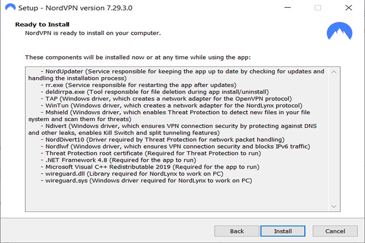Click the Install button
The image size is (365, 243).
point(282,231)
